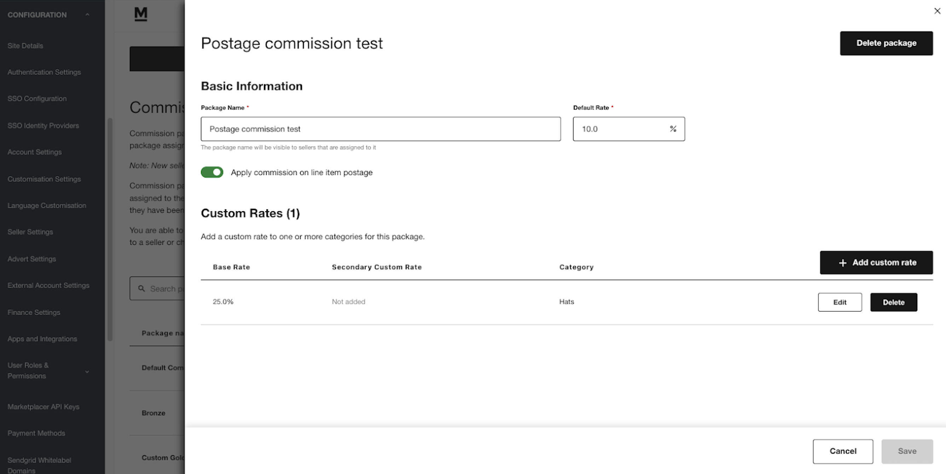Go to SSO Configuration
Screen dimensions: 946x474
click(37, 99)
